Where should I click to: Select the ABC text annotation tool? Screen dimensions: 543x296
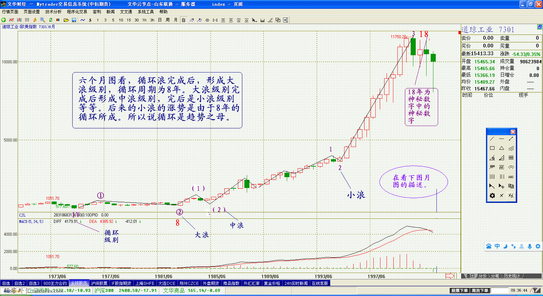(511, 177)
